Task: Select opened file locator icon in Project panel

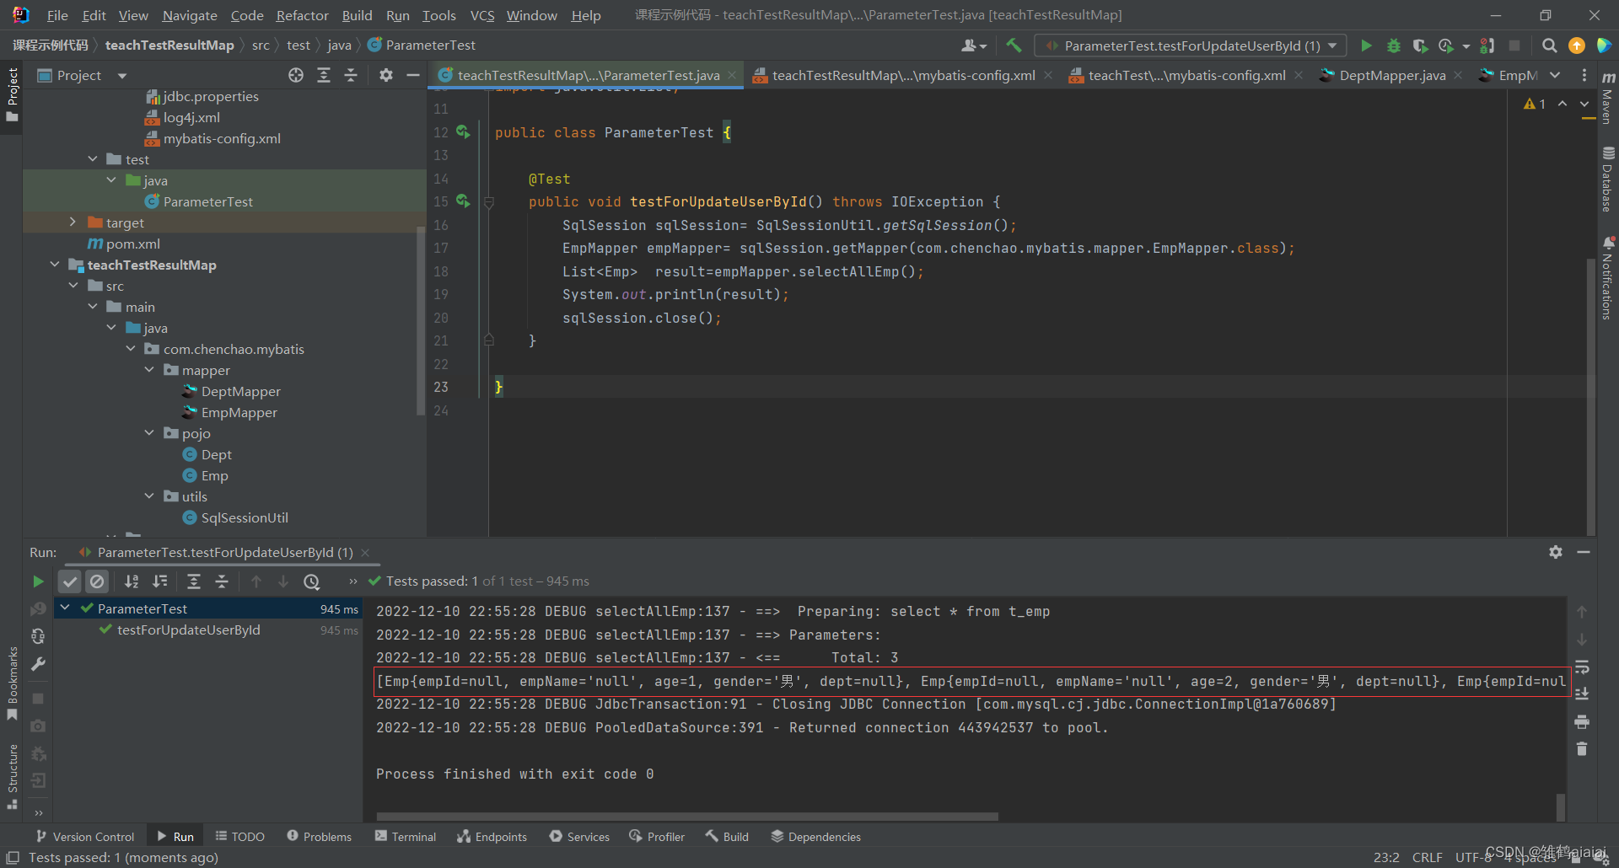Action: tap(296, 75)
